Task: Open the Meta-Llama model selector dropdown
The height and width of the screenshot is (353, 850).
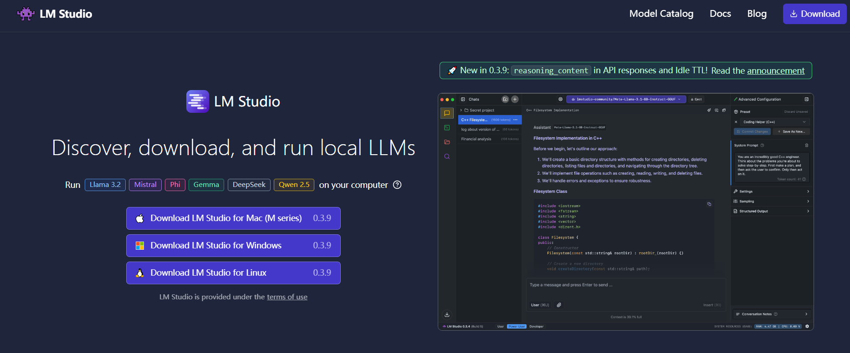Action: tap(626, 99)
